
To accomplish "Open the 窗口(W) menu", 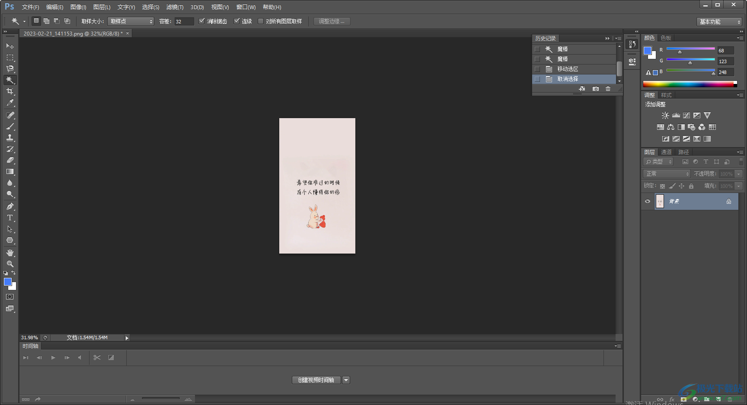I will pyautogui.click(x=246, y=7).
